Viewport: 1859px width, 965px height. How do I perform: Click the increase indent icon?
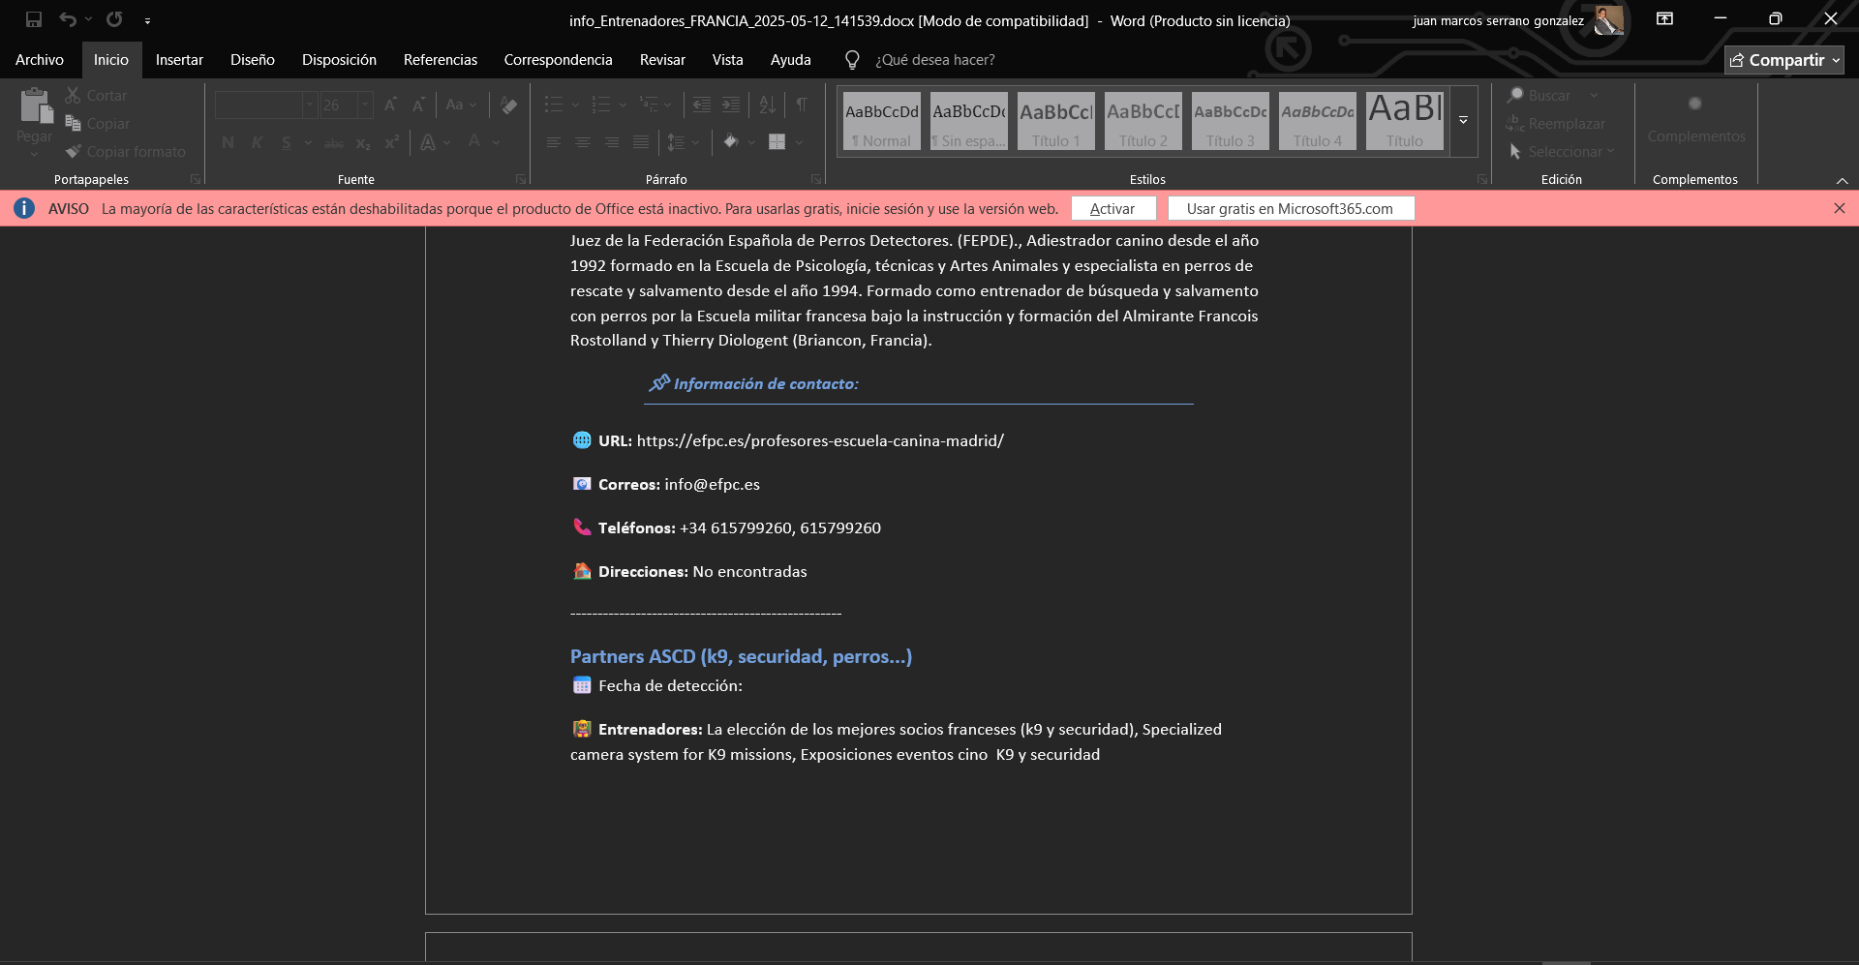731,105
